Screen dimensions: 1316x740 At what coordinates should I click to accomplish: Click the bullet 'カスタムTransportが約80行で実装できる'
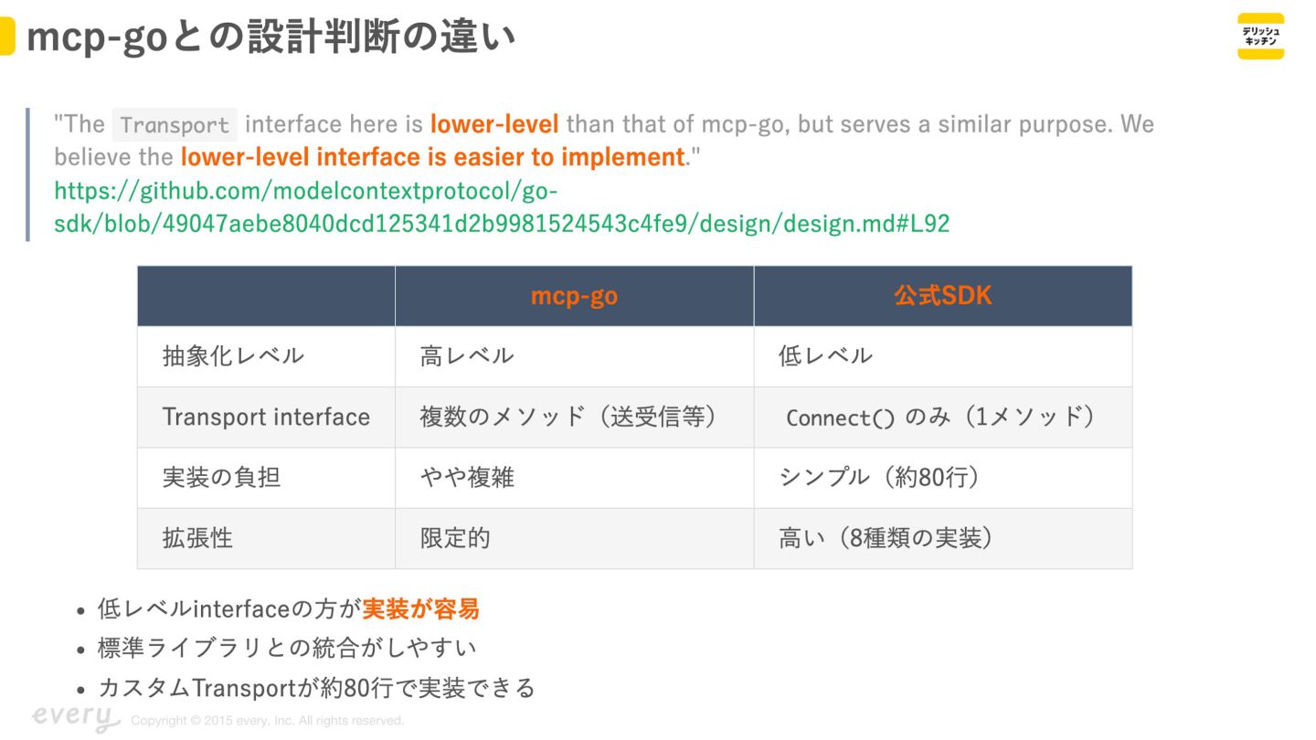316,687
